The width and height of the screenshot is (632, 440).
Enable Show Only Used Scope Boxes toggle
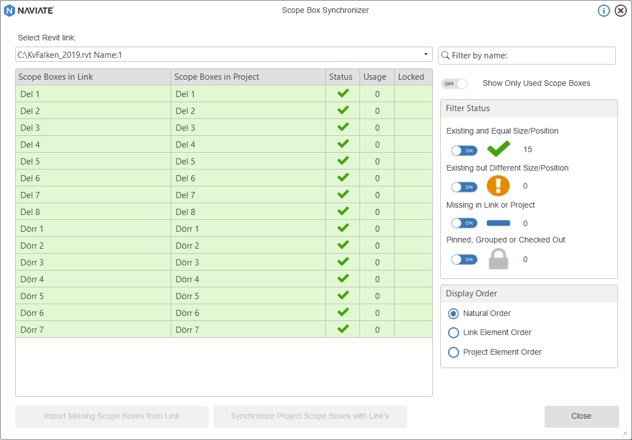(454, 84)
